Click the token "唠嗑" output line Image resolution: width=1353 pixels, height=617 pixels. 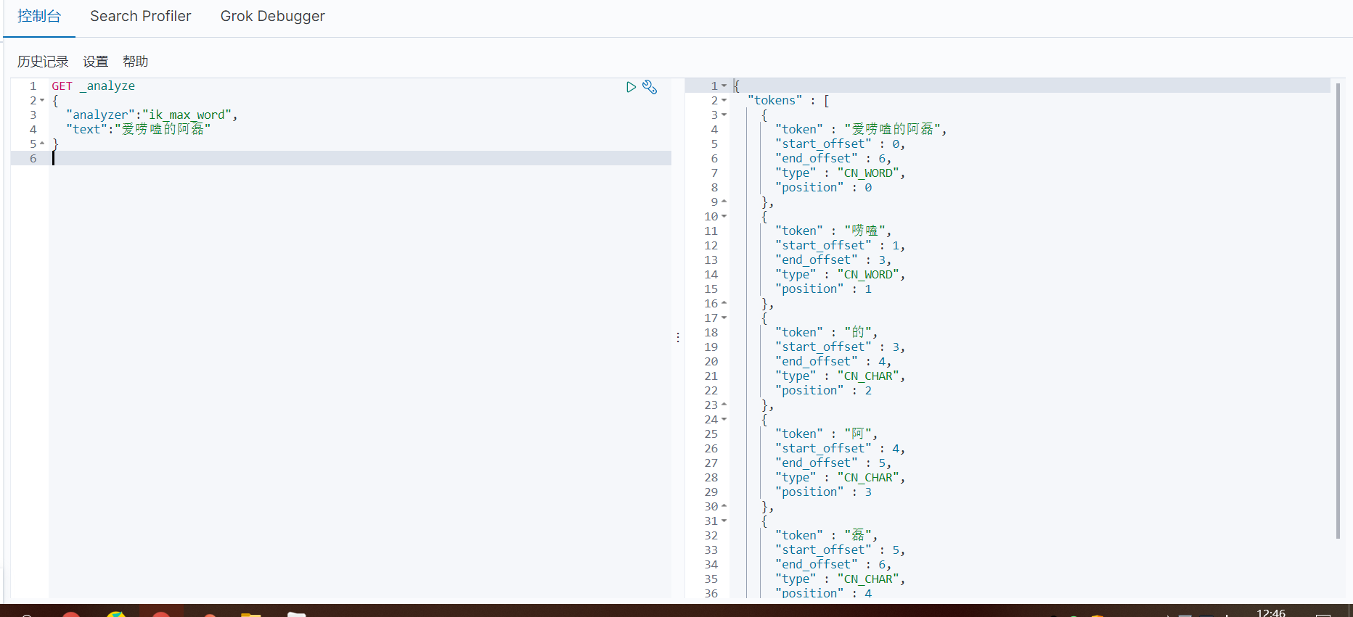[833, 231]
